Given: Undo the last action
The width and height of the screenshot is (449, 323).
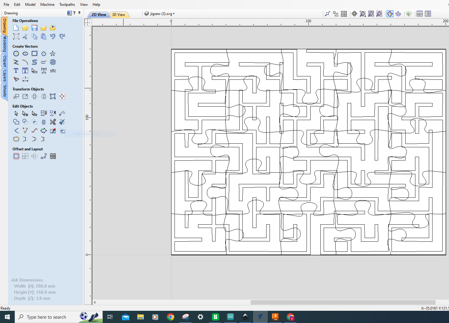Looking at the screenshot, I should tap(53, 36).
